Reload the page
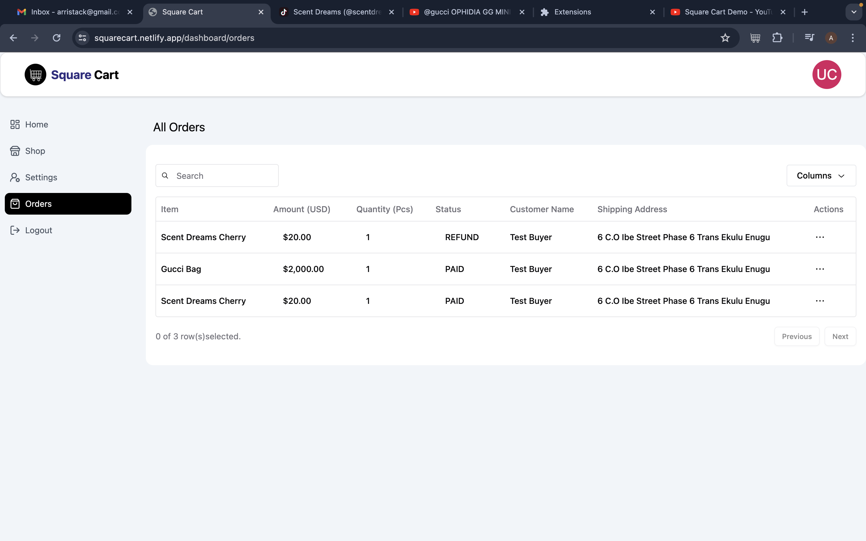This screenshot has height=541, width=866. [57, 38]
